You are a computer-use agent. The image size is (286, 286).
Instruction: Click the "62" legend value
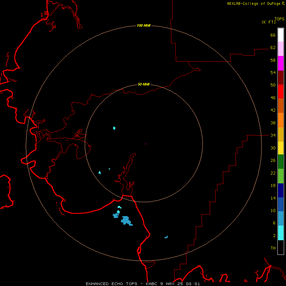[x=273, y=48]
